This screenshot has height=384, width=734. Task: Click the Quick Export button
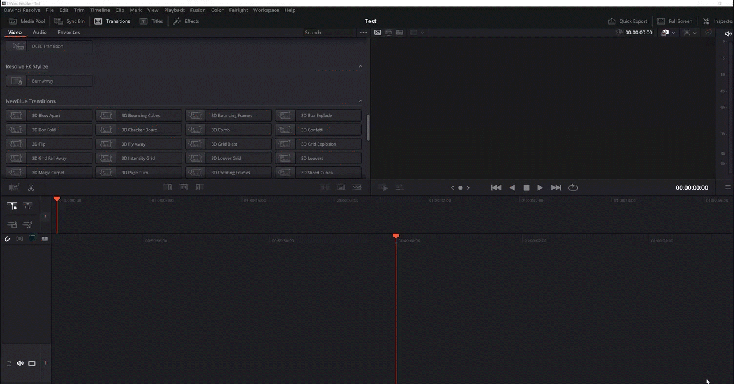tap(628, 21)
